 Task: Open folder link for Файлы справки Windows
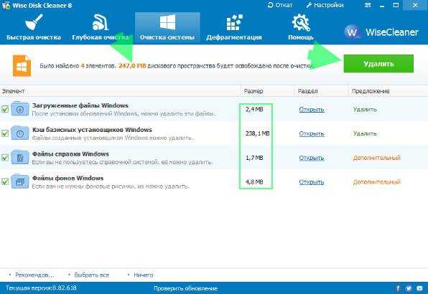point(312,158)
